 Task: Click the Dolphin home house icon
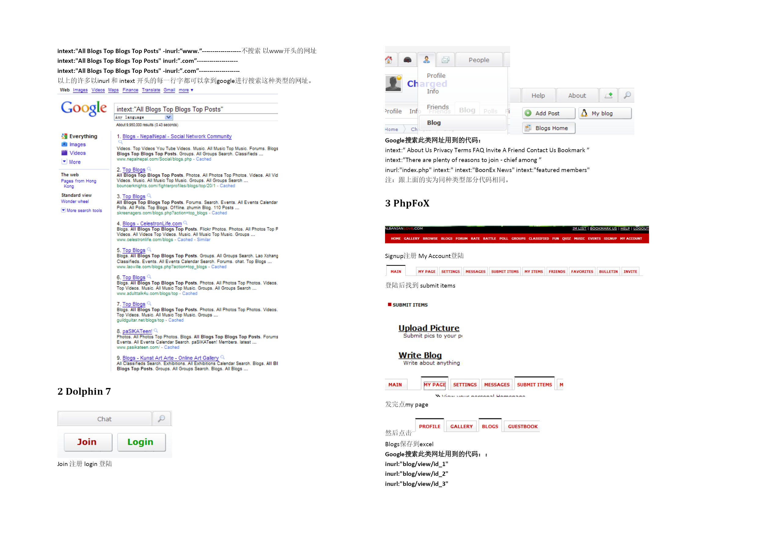[x=389, y=60]
